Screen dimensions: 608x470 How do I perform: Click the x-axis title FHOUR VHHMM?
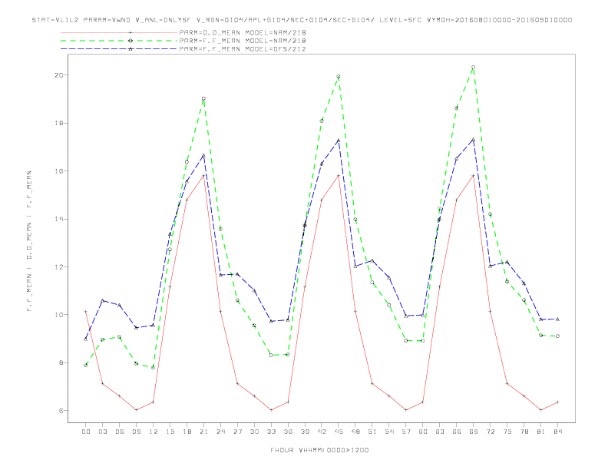point(319,450)
